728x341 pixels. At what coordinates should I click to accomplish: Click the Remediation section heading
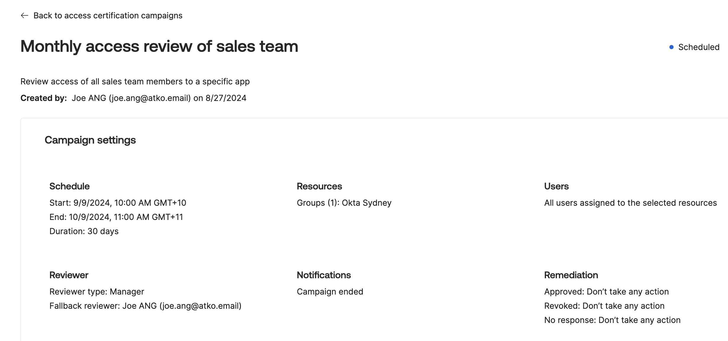[x=571, y=275]
